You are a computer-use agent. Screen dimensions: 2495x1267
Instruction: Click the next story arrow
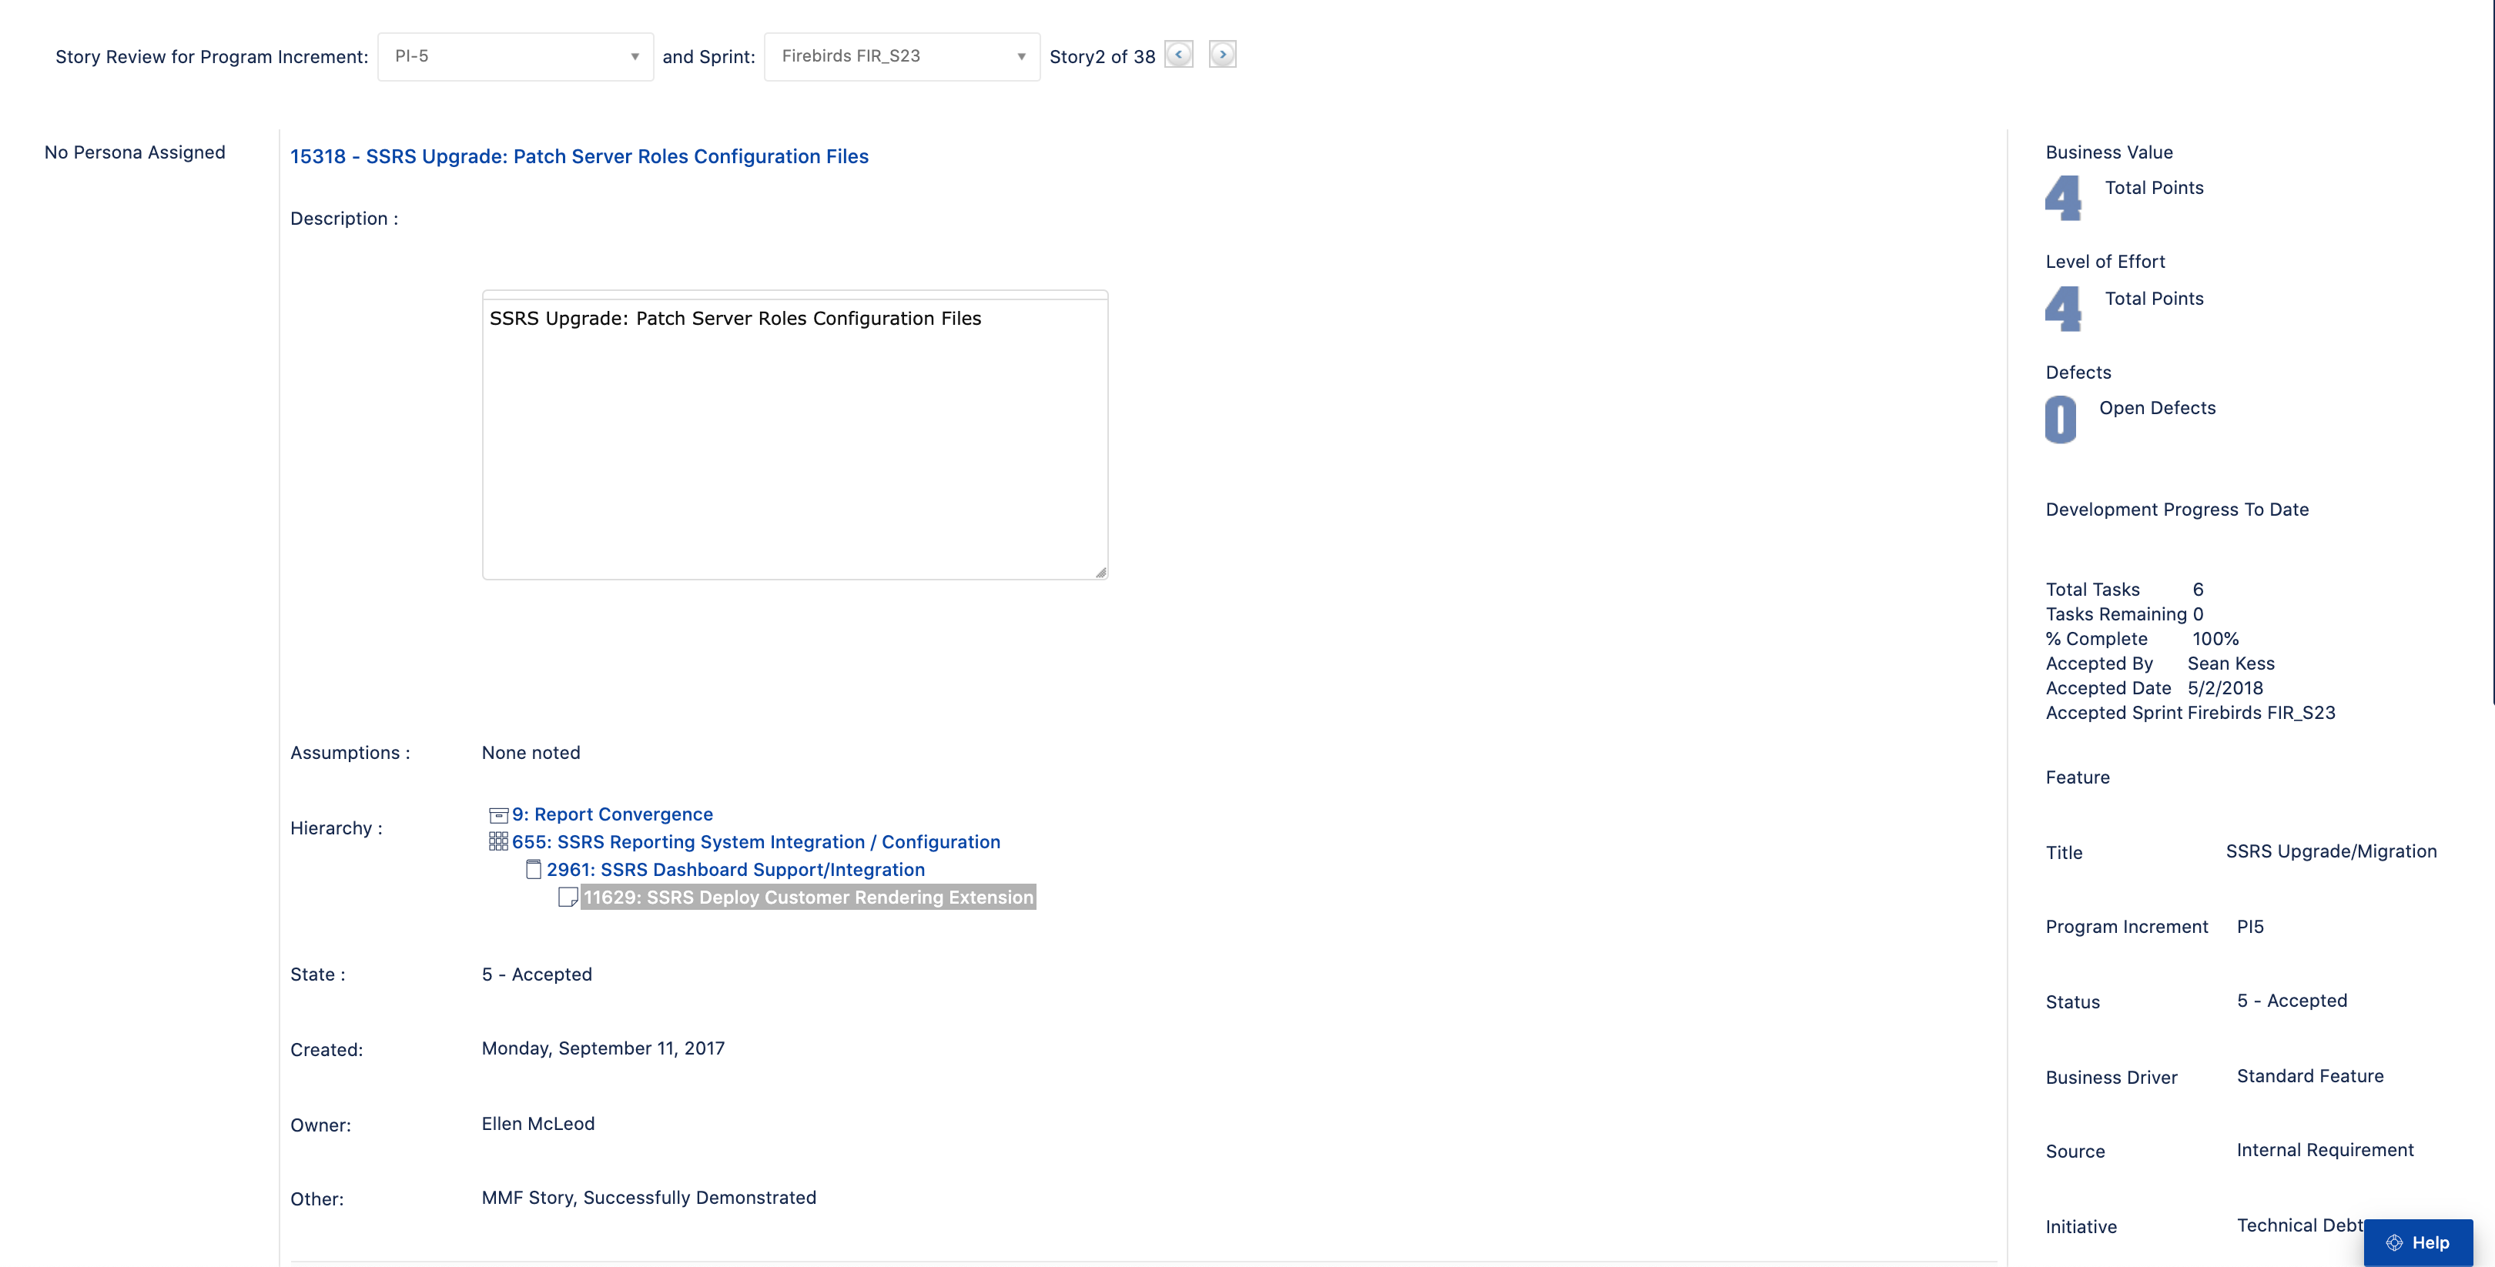point(1221,54)
